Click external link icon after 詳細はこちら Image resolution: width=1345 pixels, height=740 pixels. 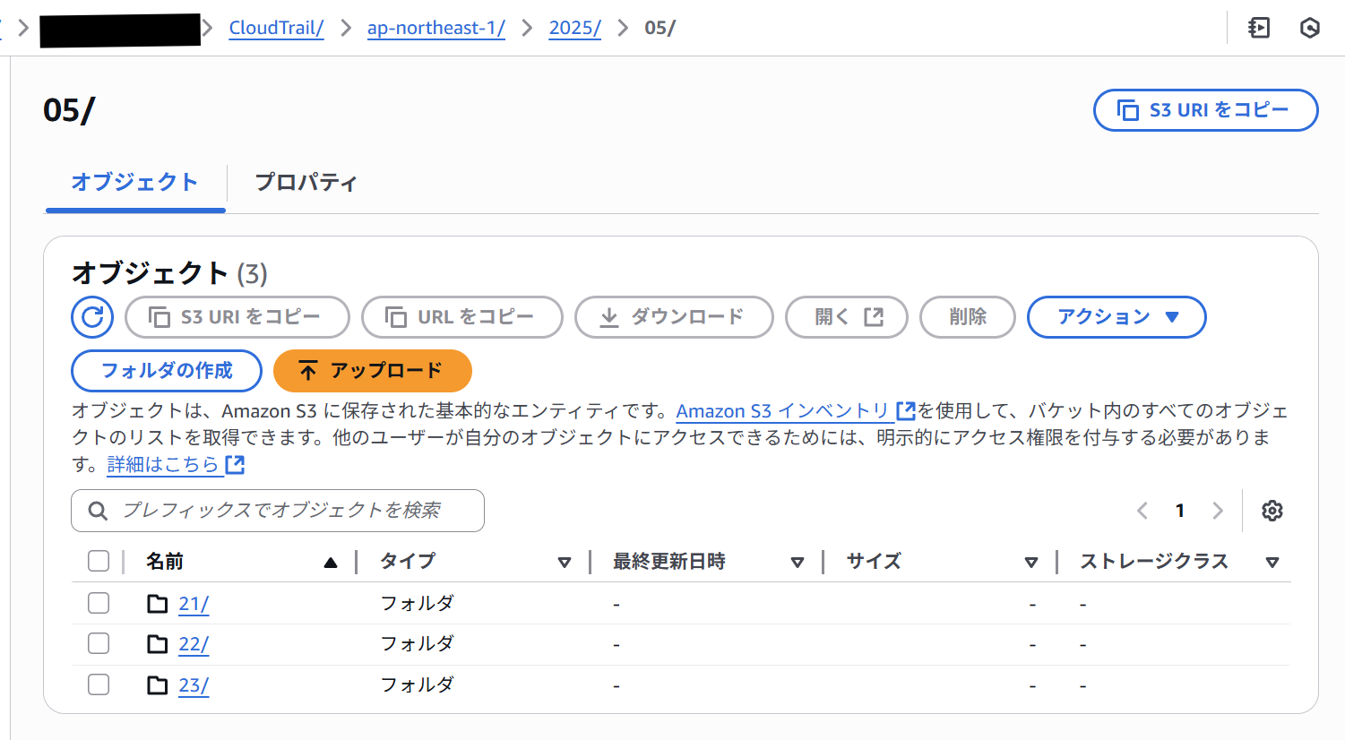235,464
